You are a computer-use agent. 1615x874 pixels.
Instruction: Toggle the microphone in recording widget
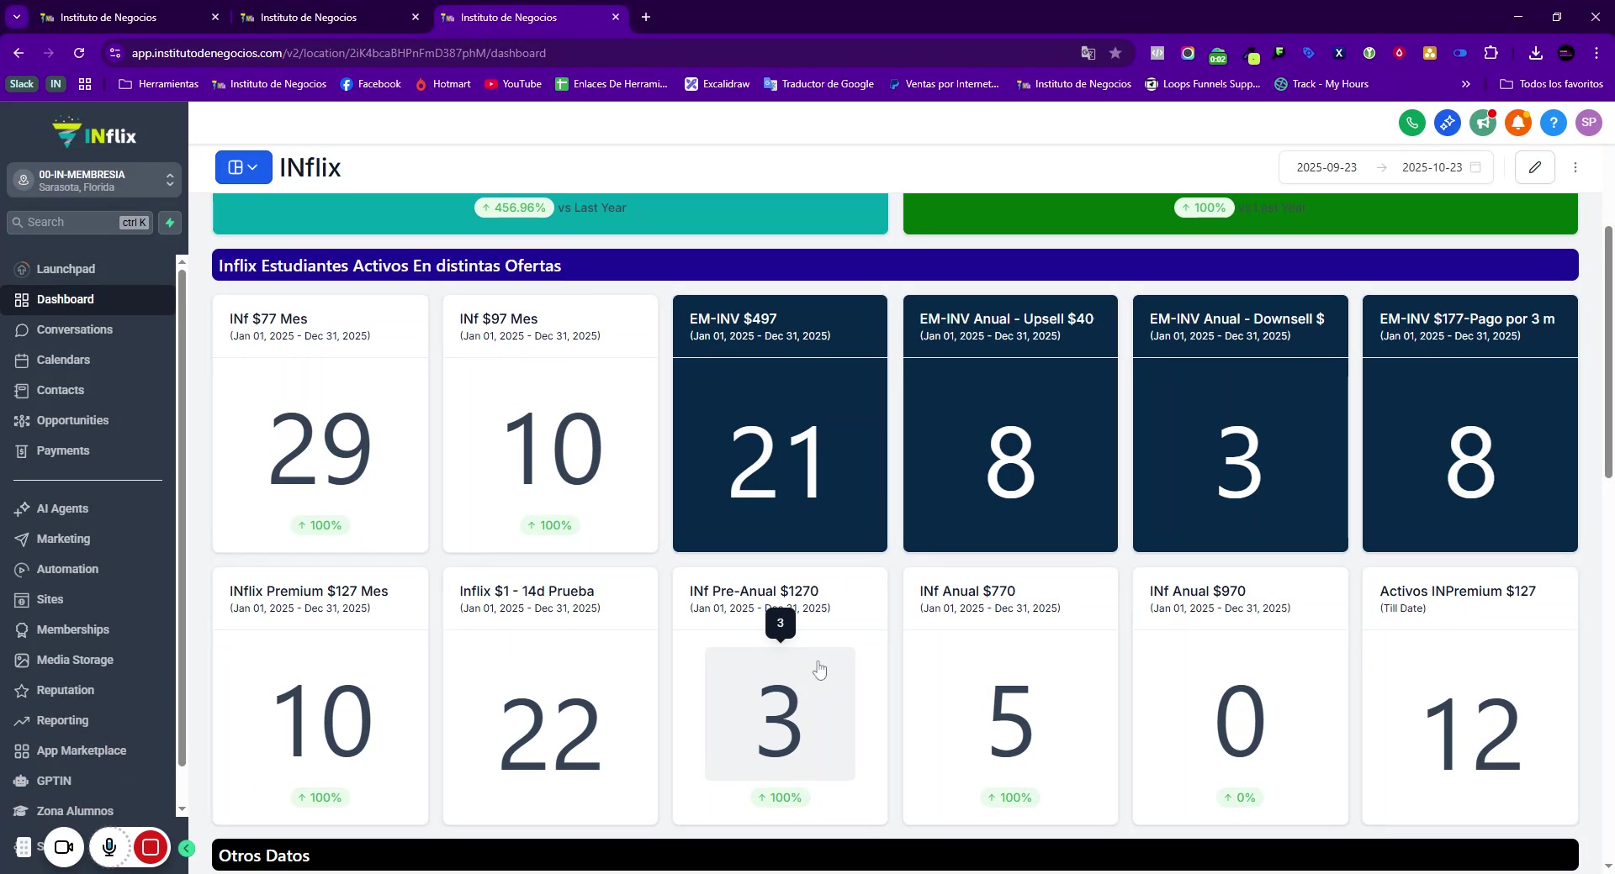point(109,847)
